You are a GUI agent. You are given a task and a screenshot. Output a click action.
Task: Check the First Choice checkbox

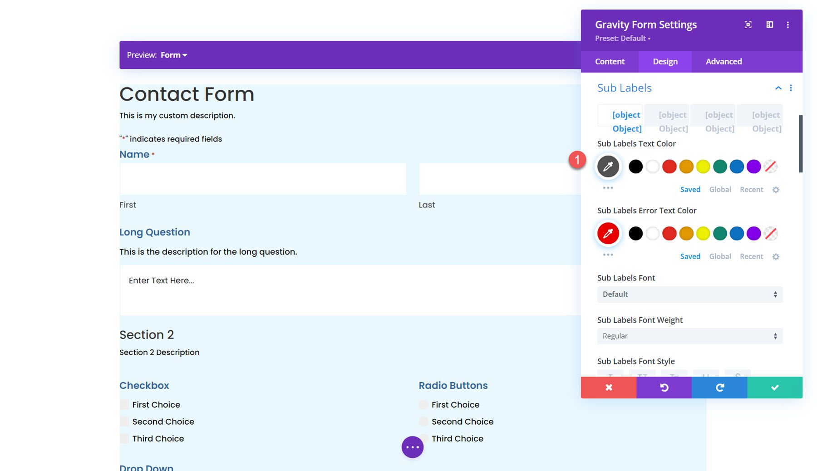click(124, 404)
